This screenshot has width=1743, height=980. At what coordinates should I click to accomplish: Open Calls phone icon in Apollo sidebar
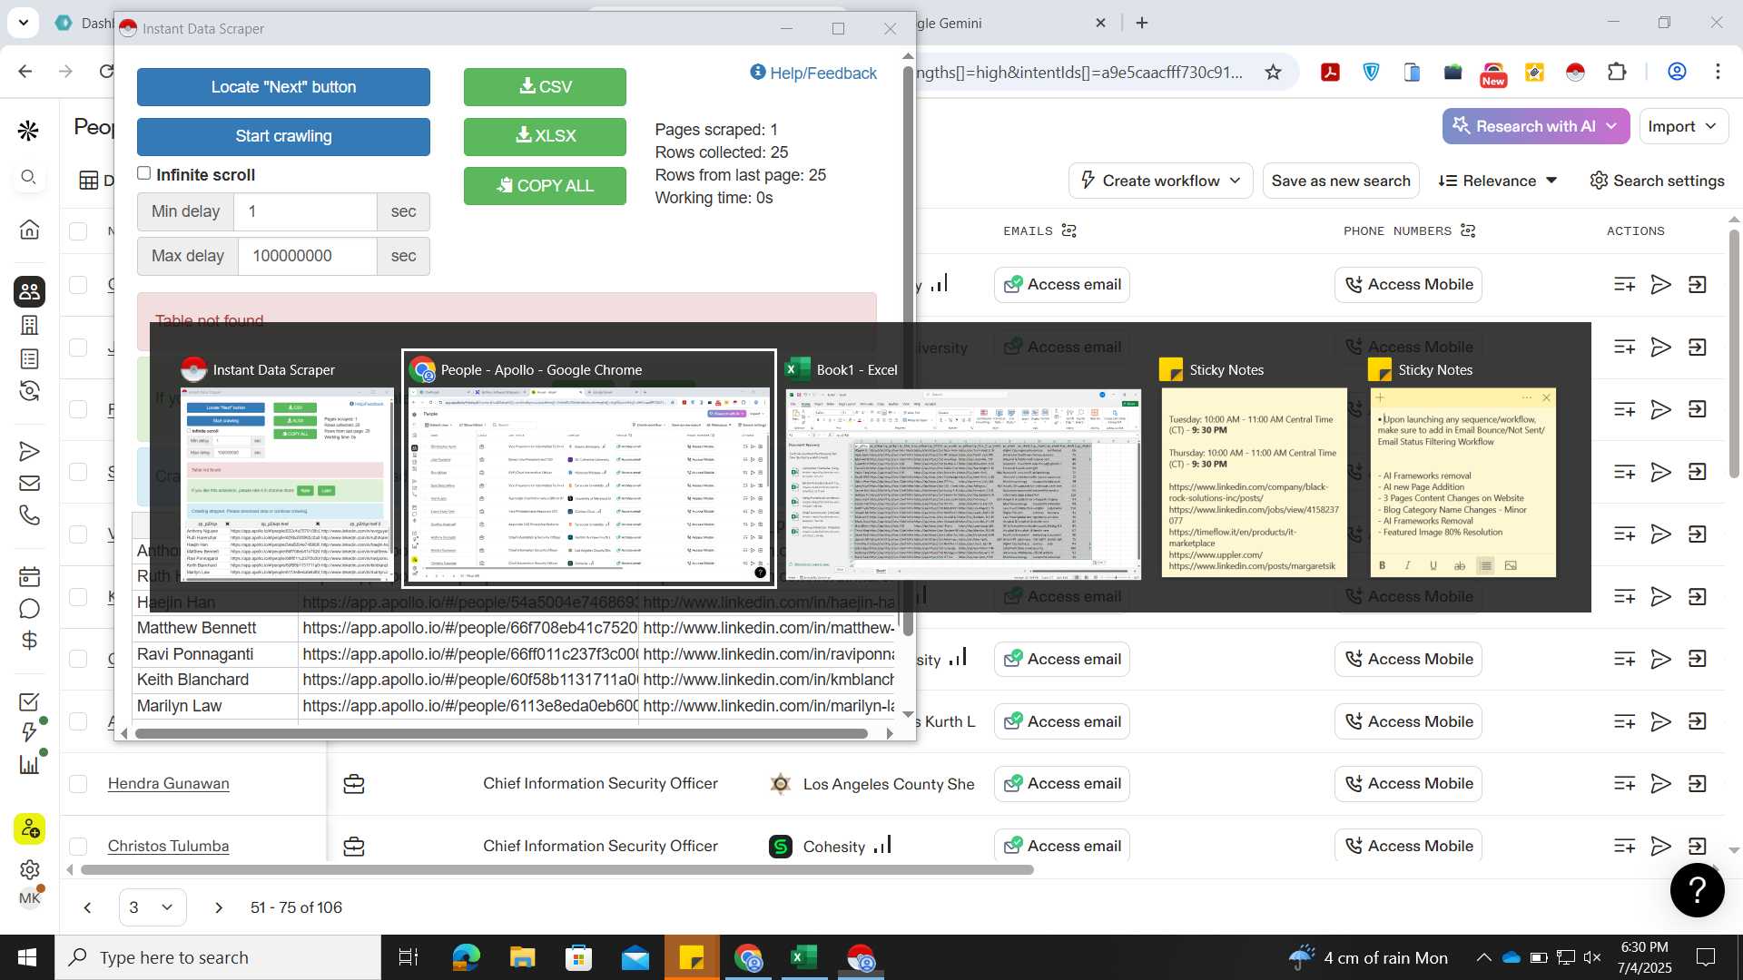pyautogui.click(x=29, y=515)
